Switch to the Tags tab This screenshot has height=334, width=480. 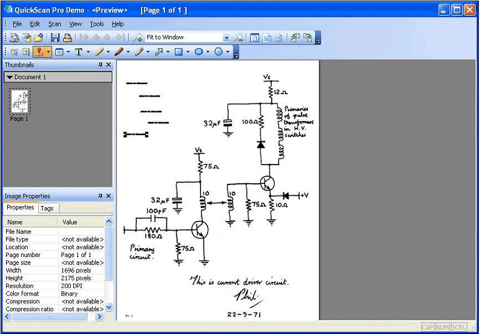tap(47, 208)
